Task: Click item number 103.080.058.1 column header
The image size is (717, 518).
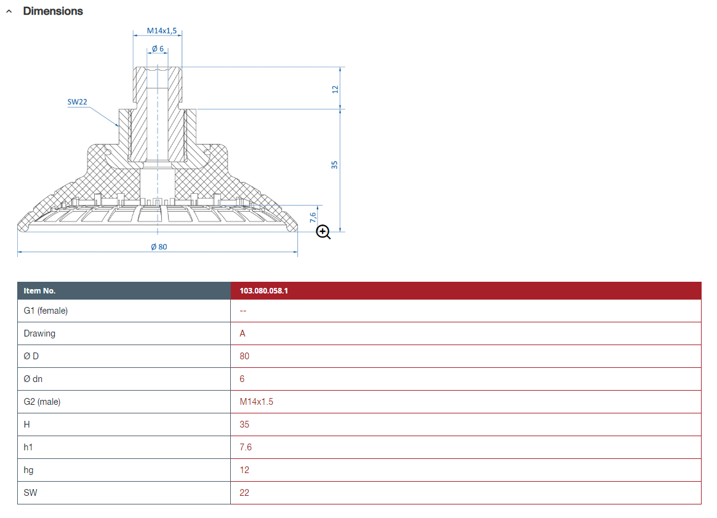Action: click(x=263, y=291)
